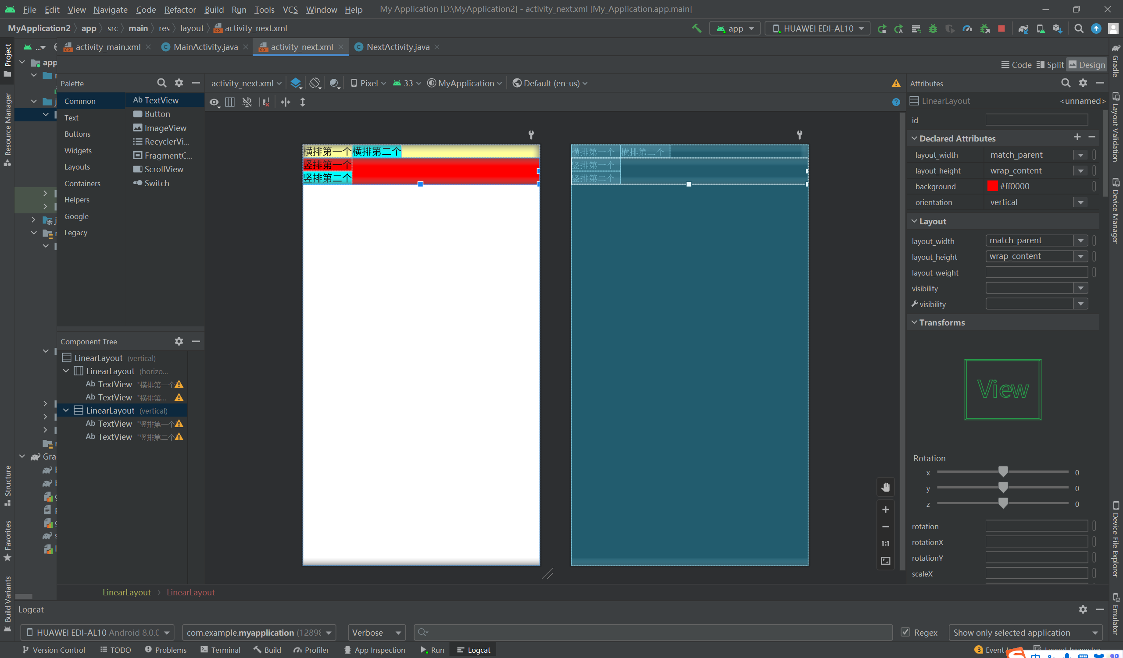Click the Palette search magnifier
Screen dimensions: 1123x658
161,83
